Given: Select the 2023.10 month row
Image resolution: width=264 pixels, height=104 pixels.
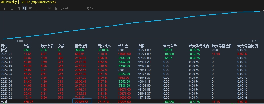Looking at the screenshot, I should (x=132, y=66).
